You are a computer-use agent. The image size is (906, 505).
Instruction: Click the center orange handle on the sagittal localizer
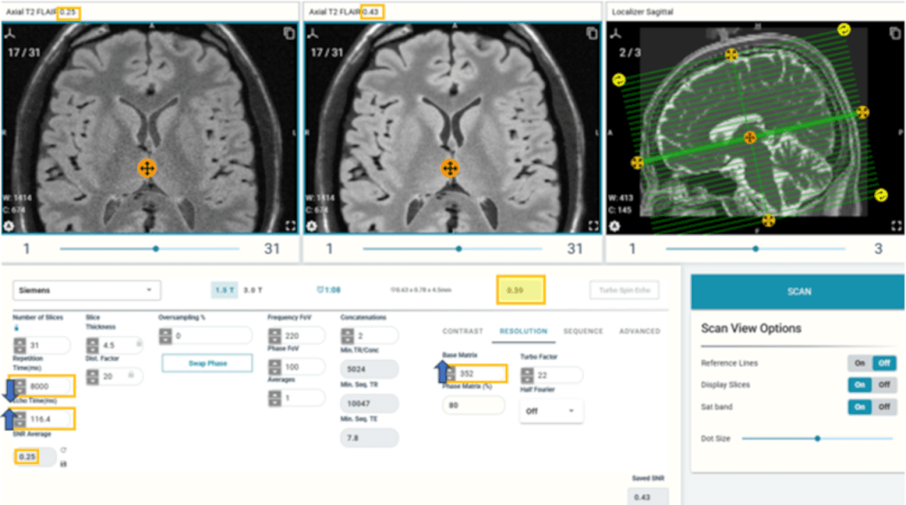pos(750,137)
